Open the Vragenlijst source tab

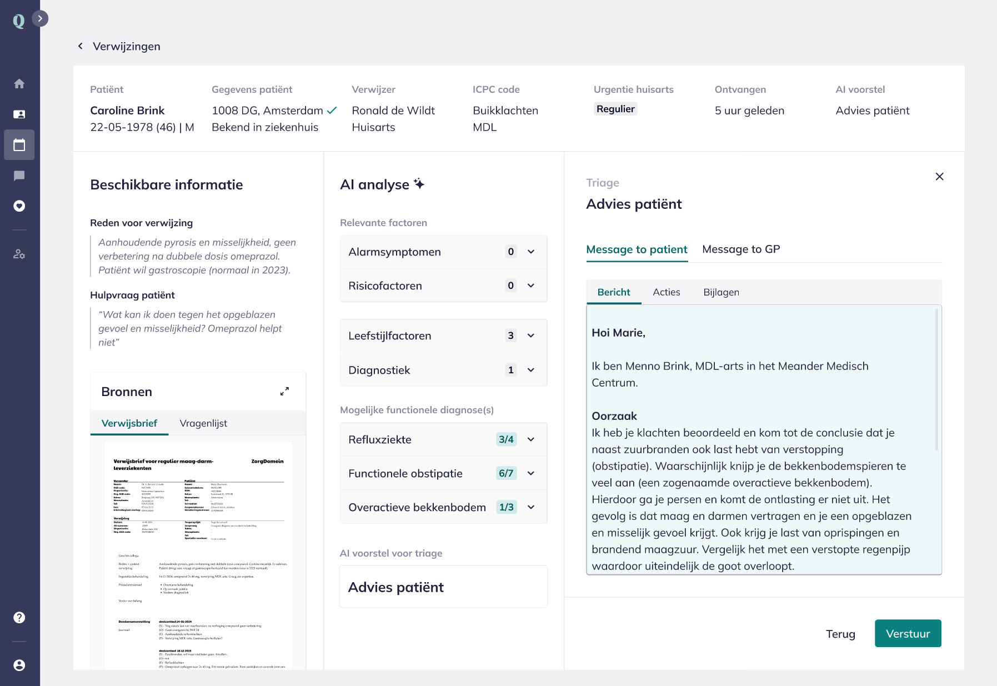203,423
